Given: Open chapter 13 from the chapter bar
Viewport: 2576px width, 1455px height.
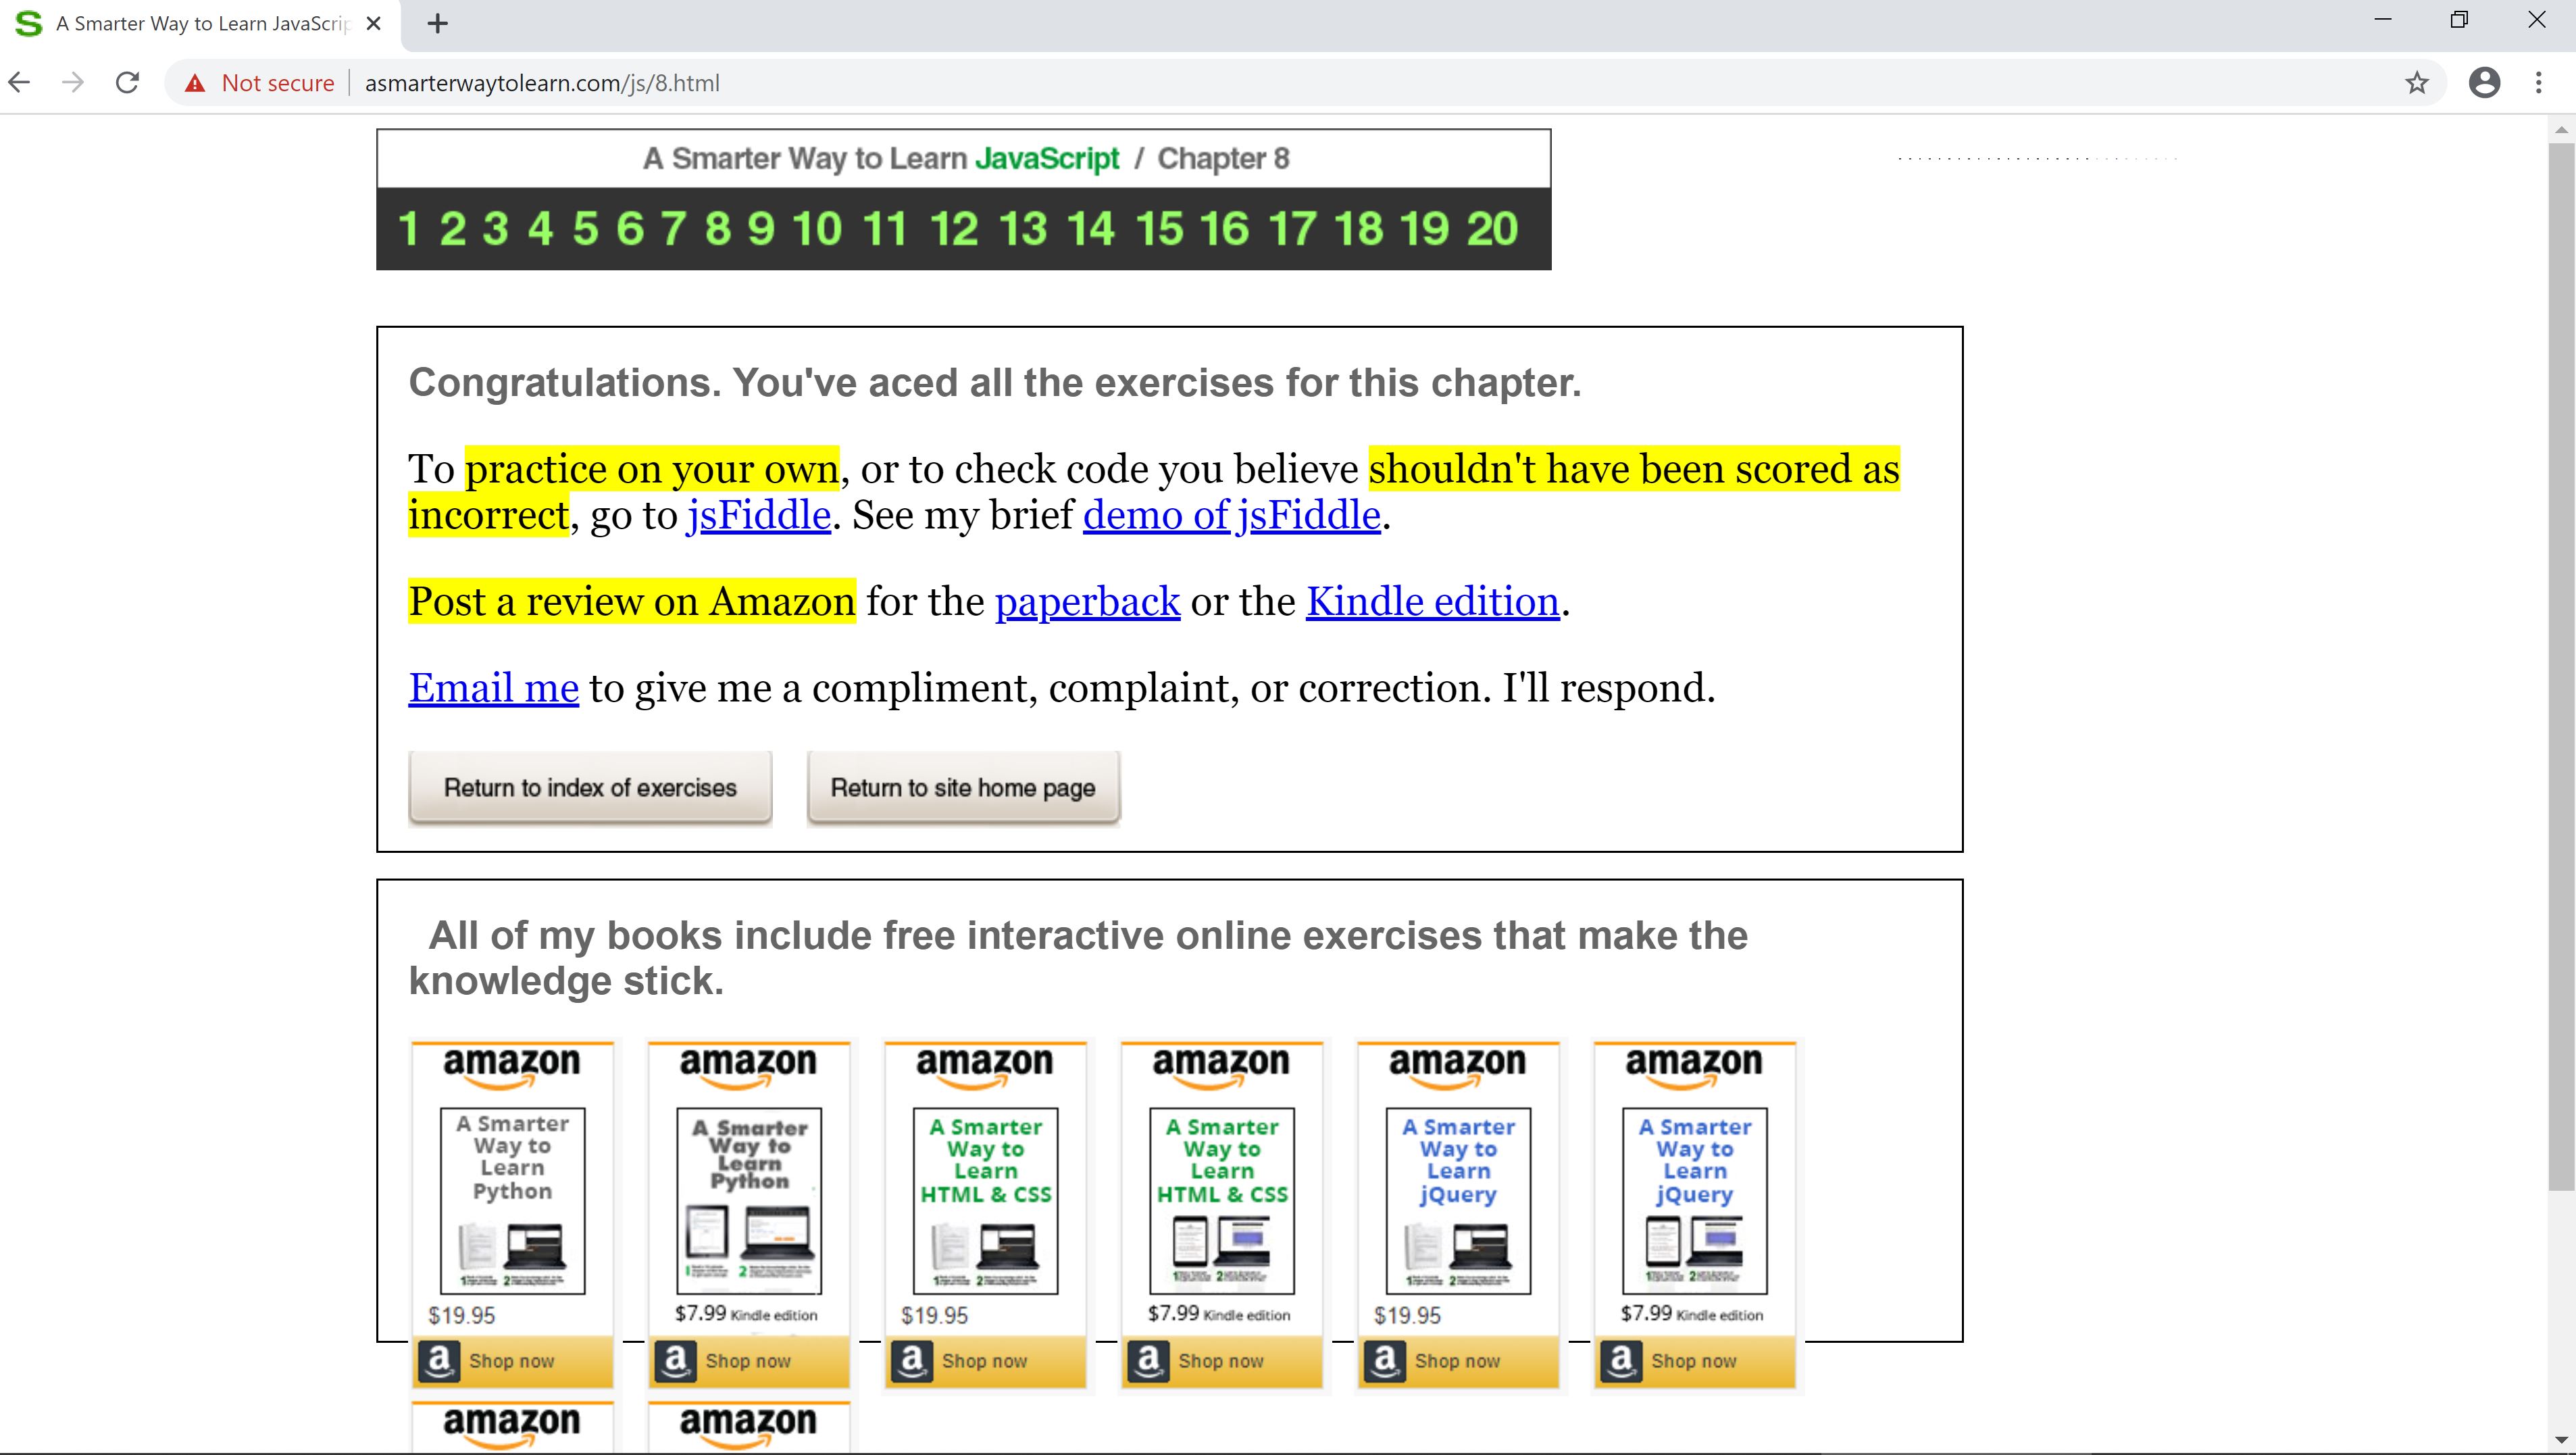Looking at the screenshot, I should pos(1023,229).
